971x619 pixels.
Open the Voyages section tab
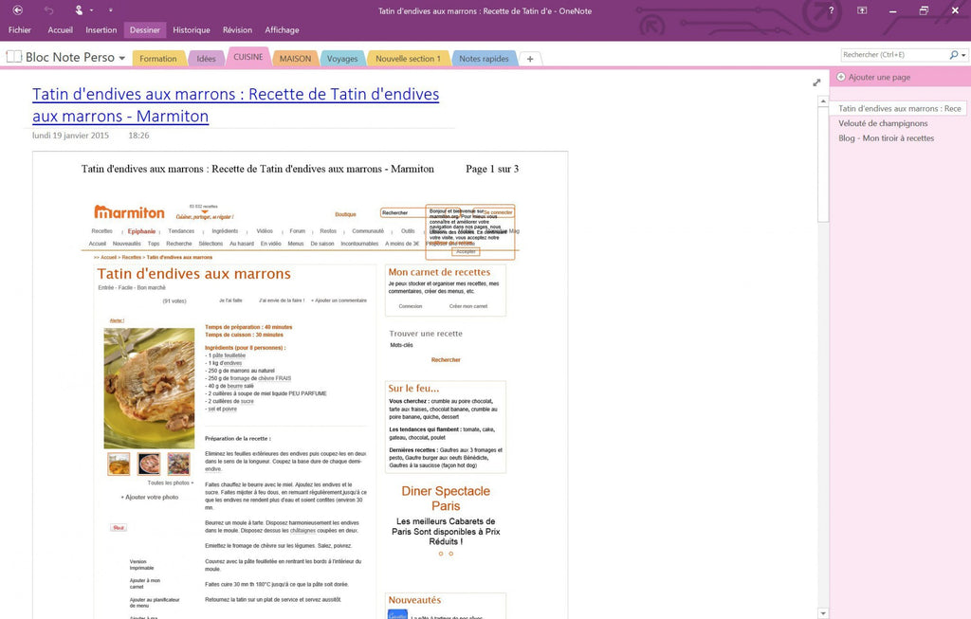pyautogui.click(x=342, y=59)
